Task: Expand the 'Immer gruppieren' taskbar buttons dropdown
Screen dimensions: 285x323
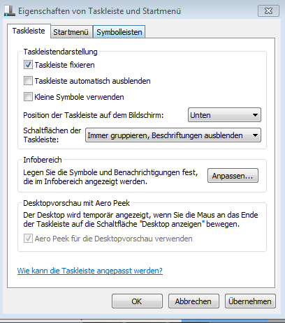Action: [x=173, y=135]
